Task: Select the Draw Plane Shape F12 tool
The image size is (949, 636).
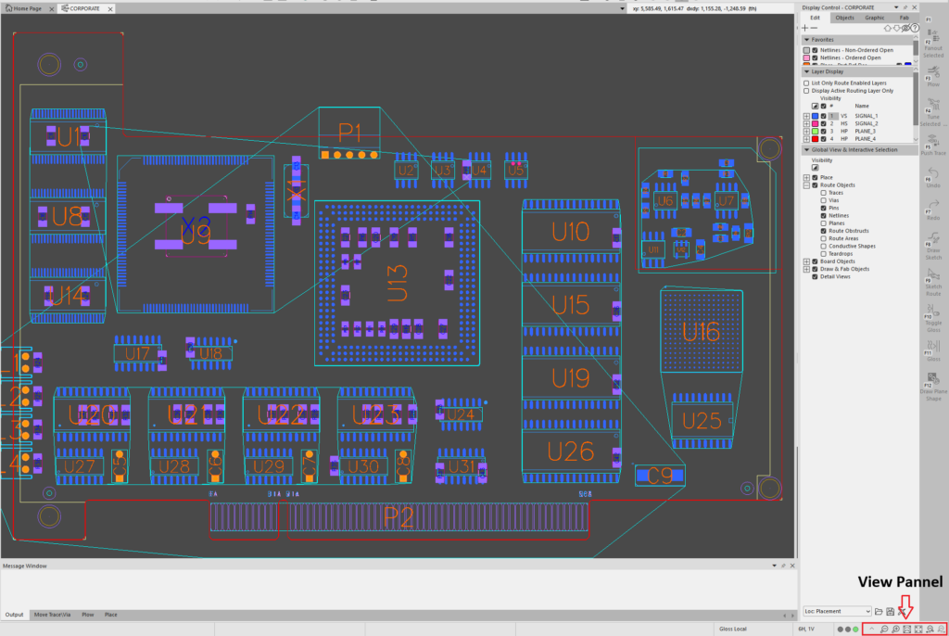Action: click(934, 387)
